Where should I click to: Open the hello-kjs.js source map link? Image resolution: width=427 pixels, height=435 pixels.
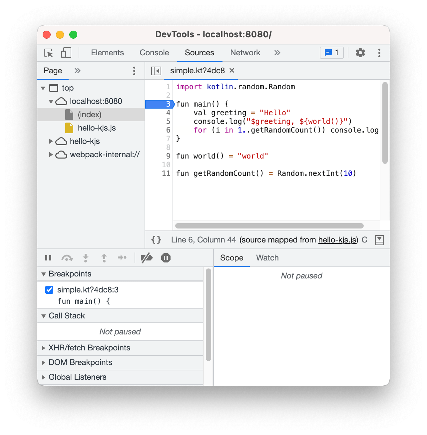click(x=337, y=239)
